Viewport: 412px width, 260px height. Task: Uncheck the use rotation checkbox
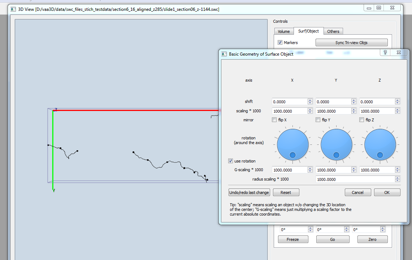[x=231, y=161]
